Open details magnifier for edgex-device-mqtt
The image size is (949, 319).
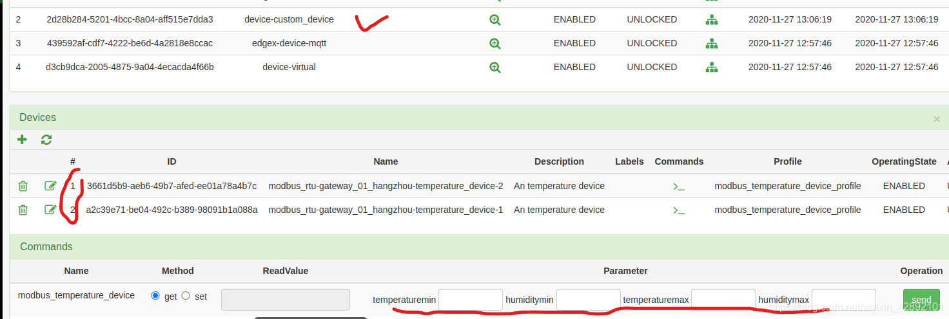494,43
